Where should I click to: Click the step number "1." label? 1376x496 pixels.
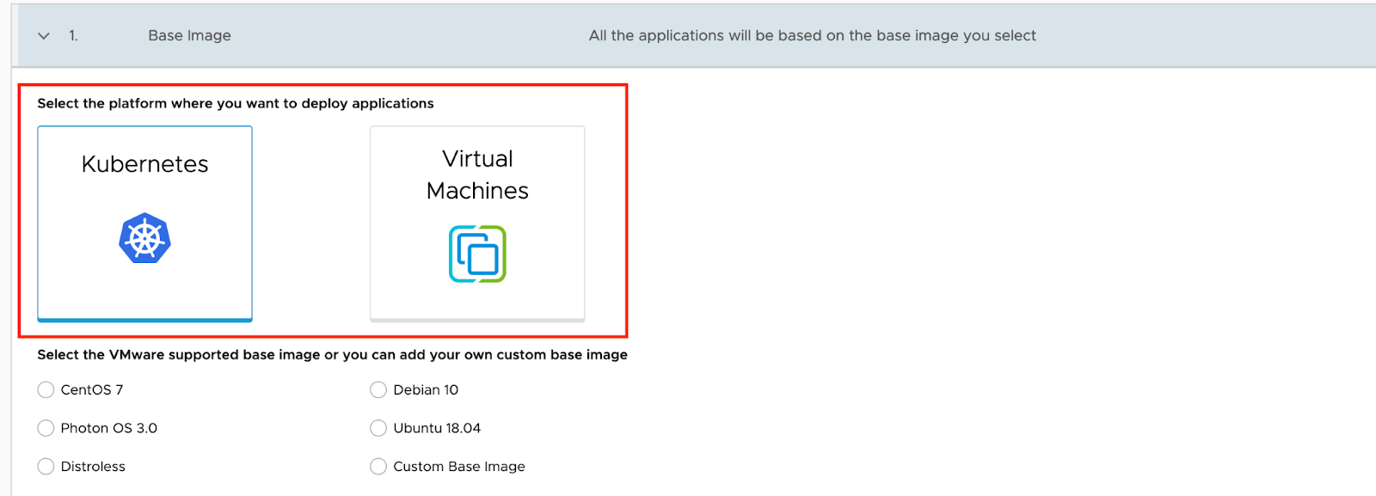coord(73,36)
